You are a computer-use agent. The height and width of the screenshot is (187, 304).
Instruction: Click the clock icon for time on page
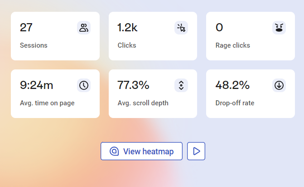tap(84, 85)
